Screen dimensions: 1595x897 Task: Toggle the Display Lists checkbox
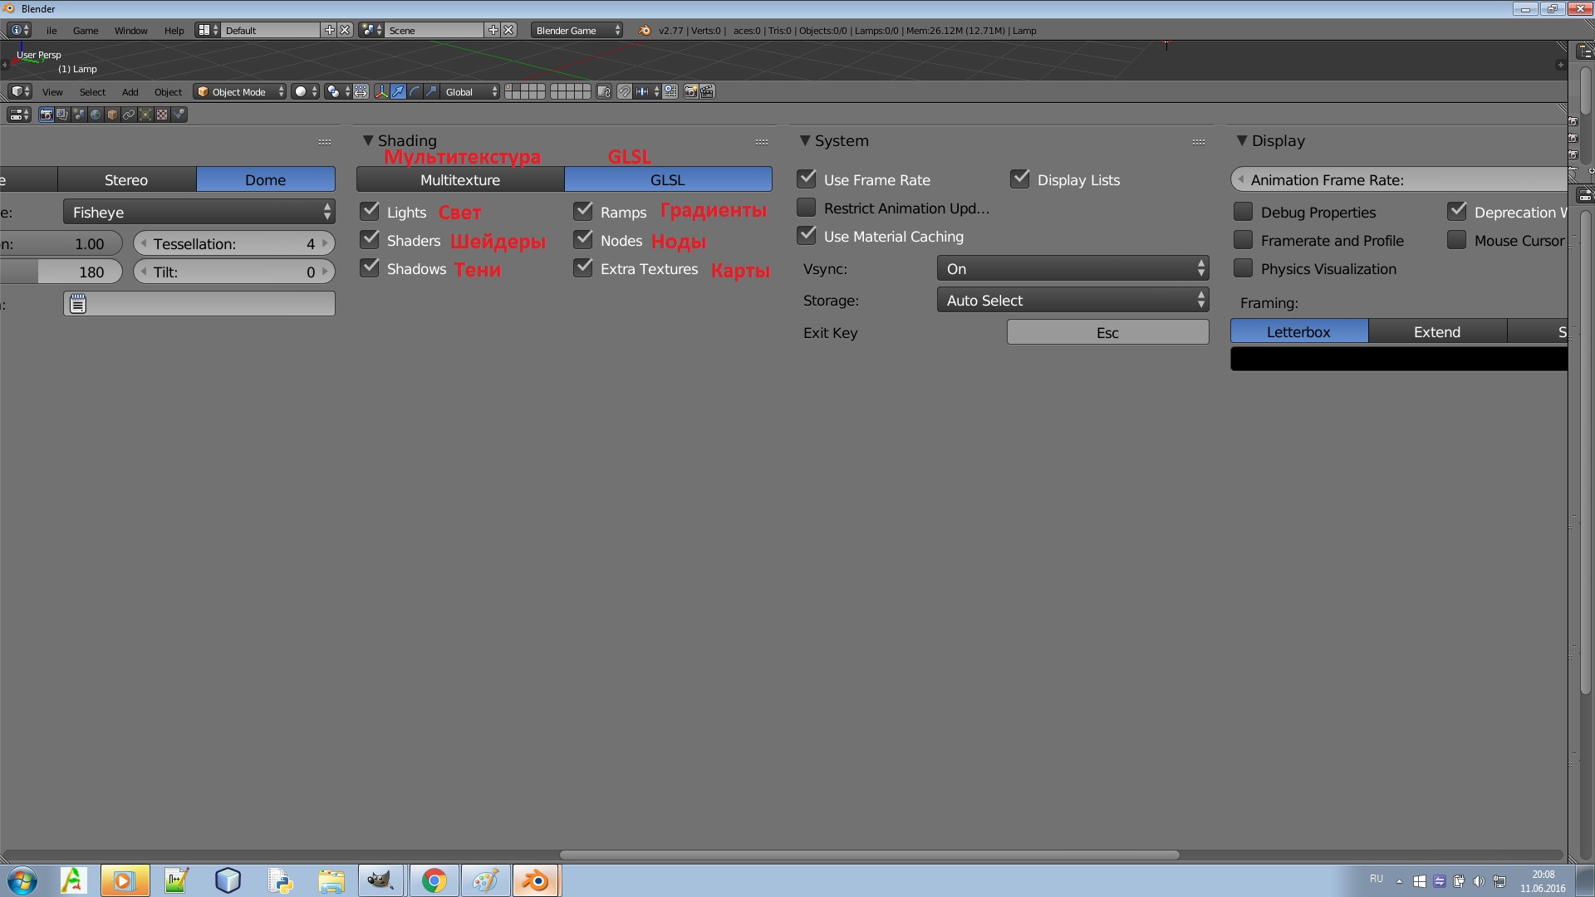[x=1020, y=179]
